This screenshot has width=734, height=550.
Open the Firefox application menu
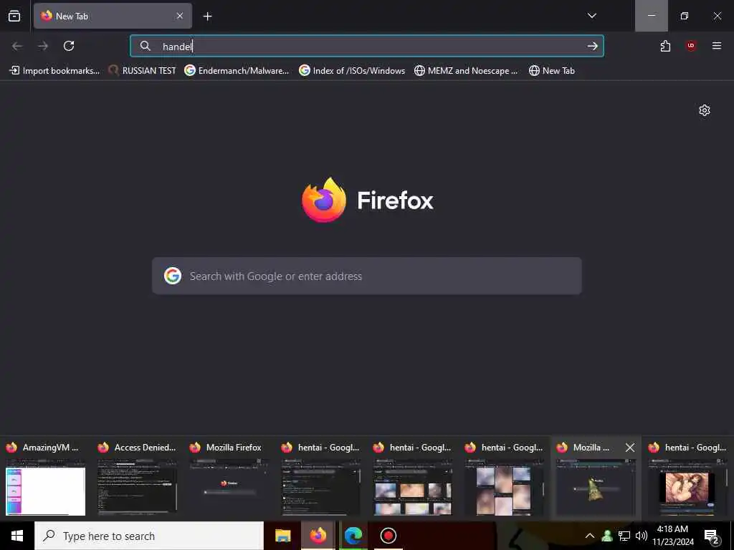[716, 46]
